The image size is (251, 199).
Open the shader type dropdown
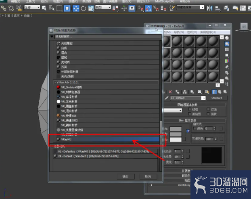[173, 110]
